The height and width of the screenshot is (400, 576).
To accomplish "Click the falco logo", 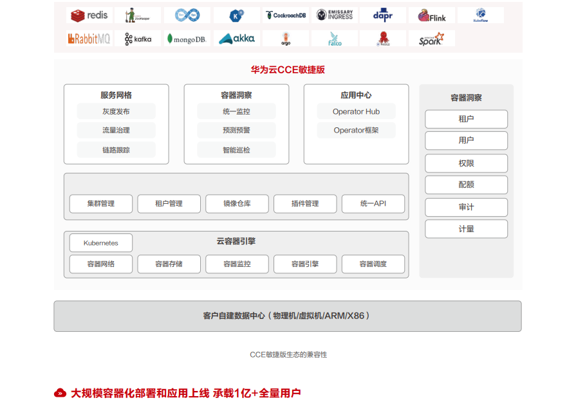I will (x=335, y=38).
